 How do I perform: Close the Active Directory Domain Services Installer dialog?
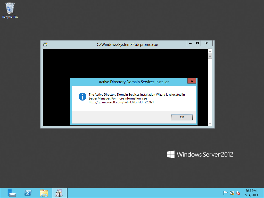coord(192,81)
